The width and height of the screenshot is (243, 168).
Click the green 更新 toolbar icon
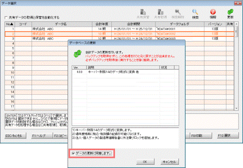(230, 14)
